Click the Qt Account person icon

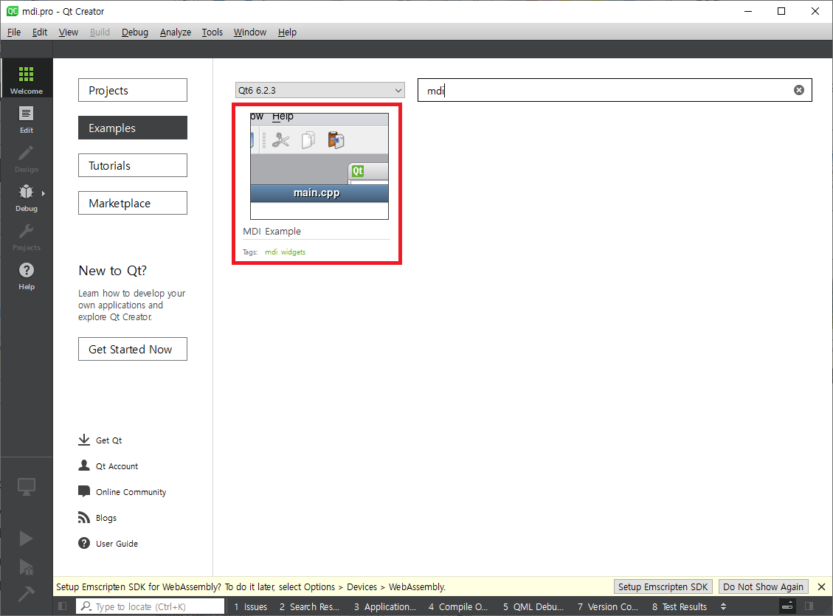click(84, 466)
